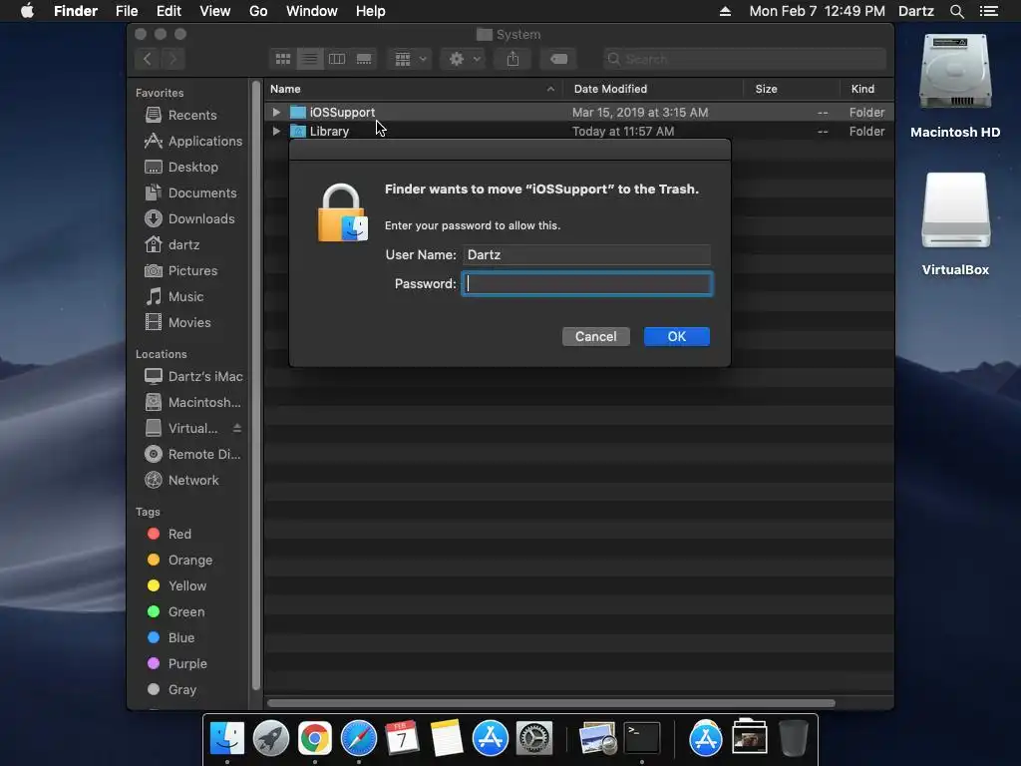Filter by the Yellow tag
Viewport: 1021px width, 766px height.
click(x=177, y=586)
